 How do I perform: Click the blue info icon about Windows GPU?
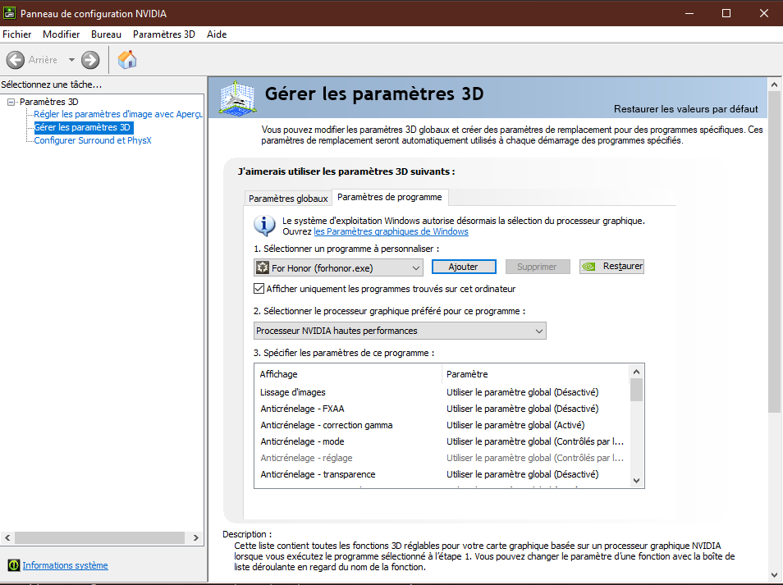264,226
